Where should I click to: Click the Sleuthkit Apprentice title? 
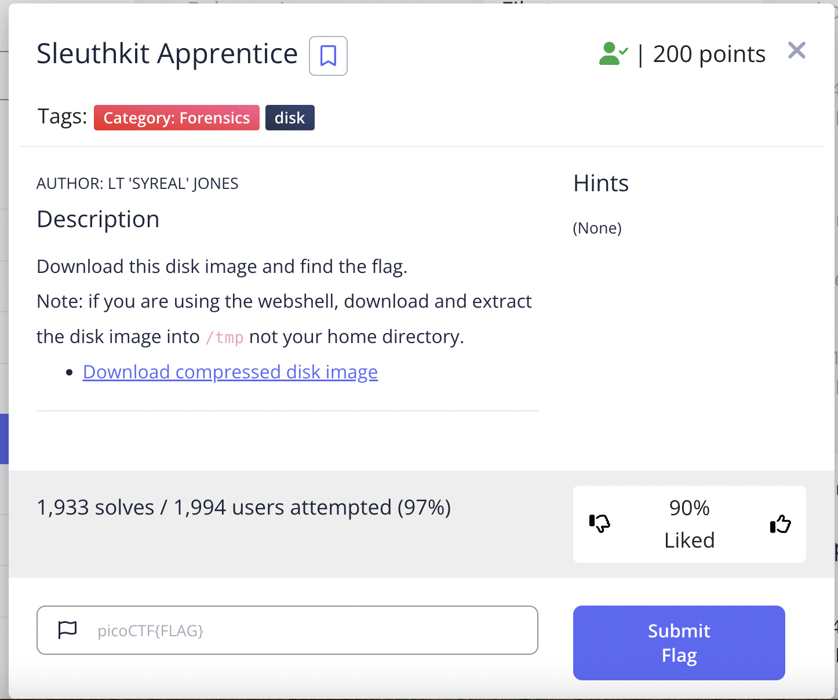tap(167, 54)
